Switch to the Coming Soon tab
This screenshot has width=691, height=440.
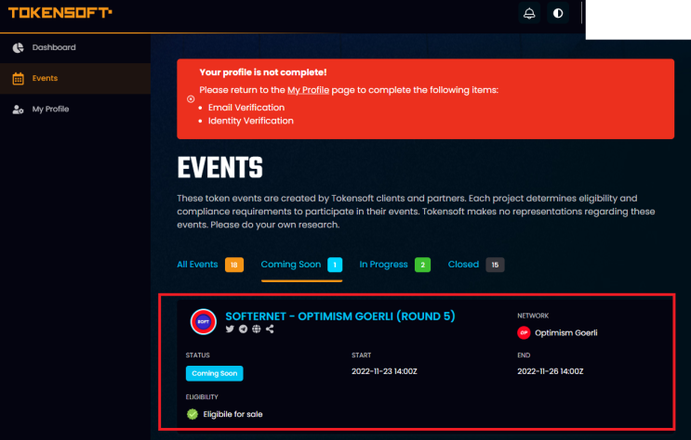click(291, 265)
